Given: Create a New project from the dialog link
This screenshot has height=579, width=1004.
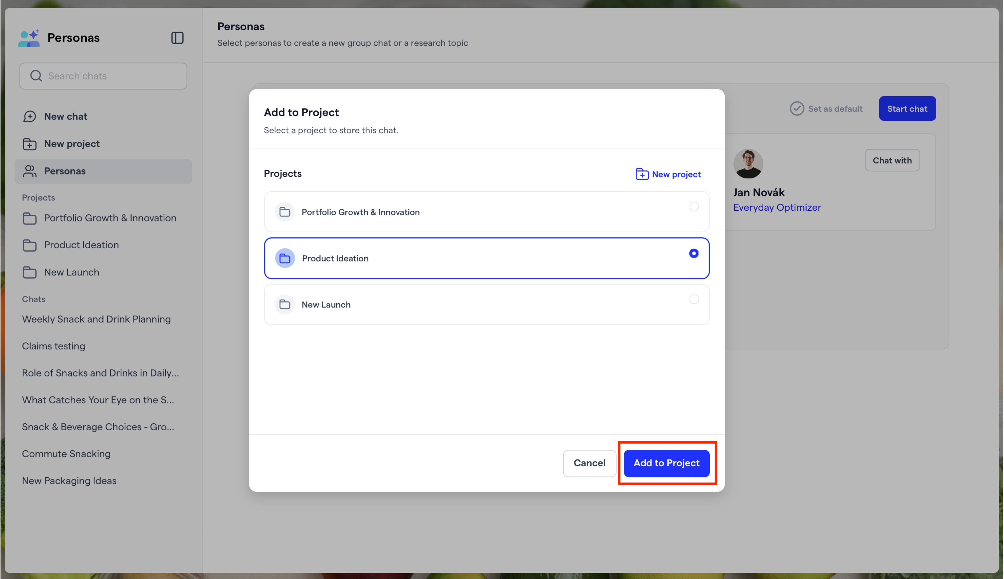Looking at the screenshot, I should pyautogui.click(x=668, y=174).
